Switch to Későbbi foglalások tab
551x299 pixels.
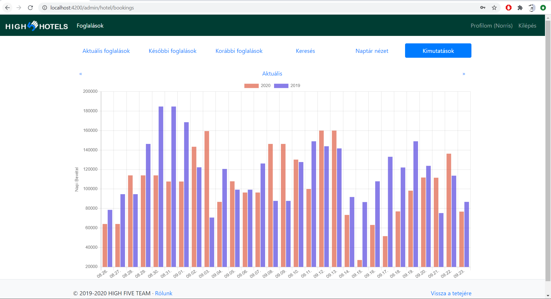(x=172, y=51)
